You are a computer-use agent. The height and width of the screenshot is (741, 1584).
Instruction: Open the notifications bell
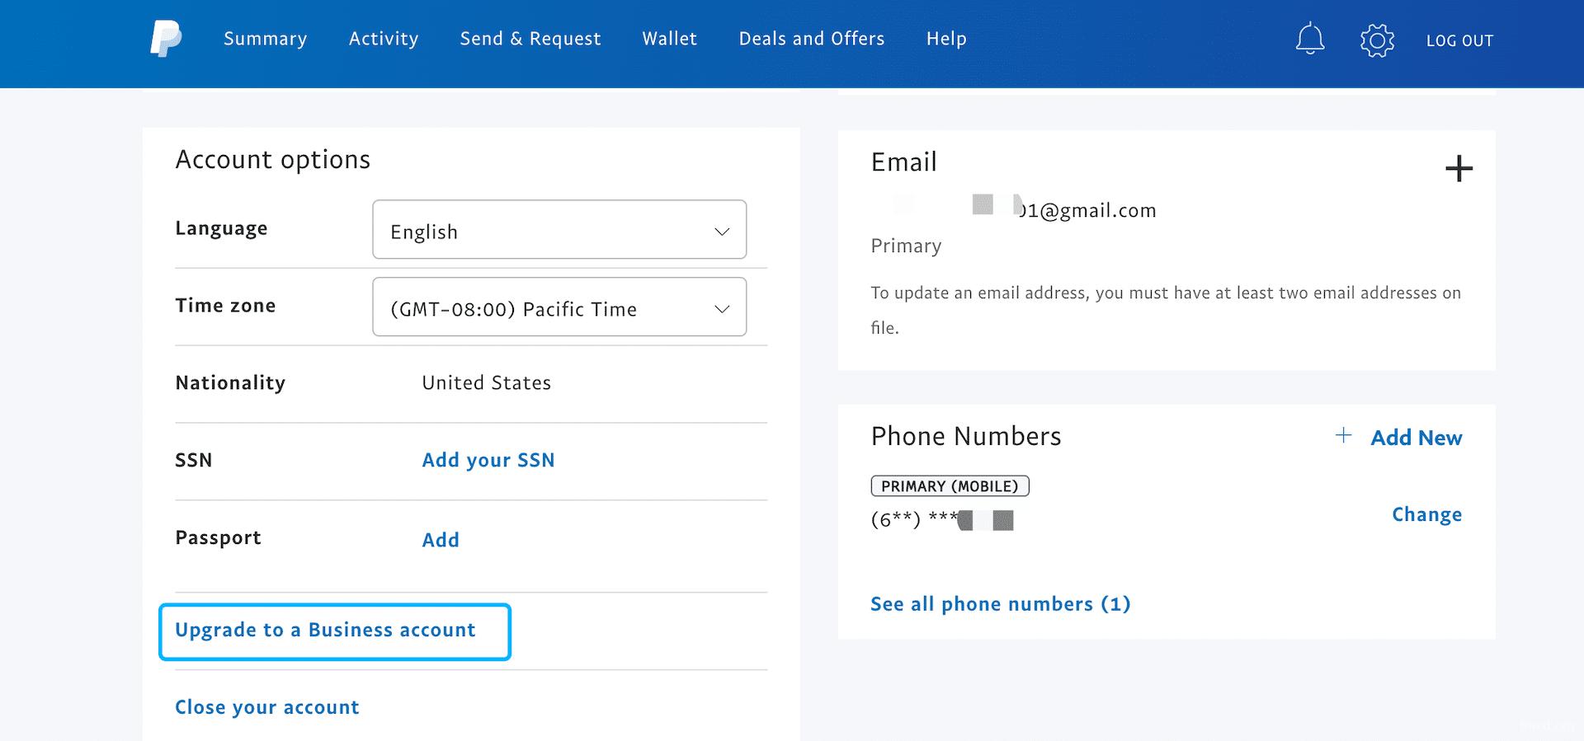click(1309, 40)
